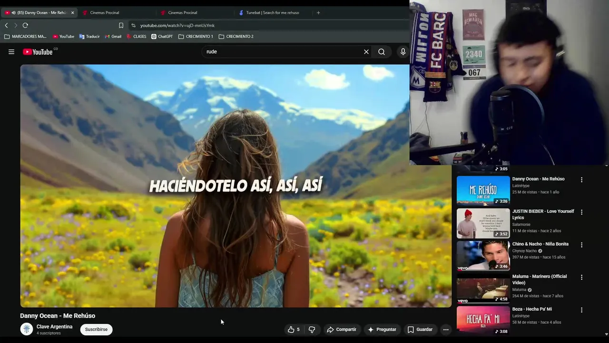
Task: Open the Maluma Marinero thumbnail
Action: (483, 288)
